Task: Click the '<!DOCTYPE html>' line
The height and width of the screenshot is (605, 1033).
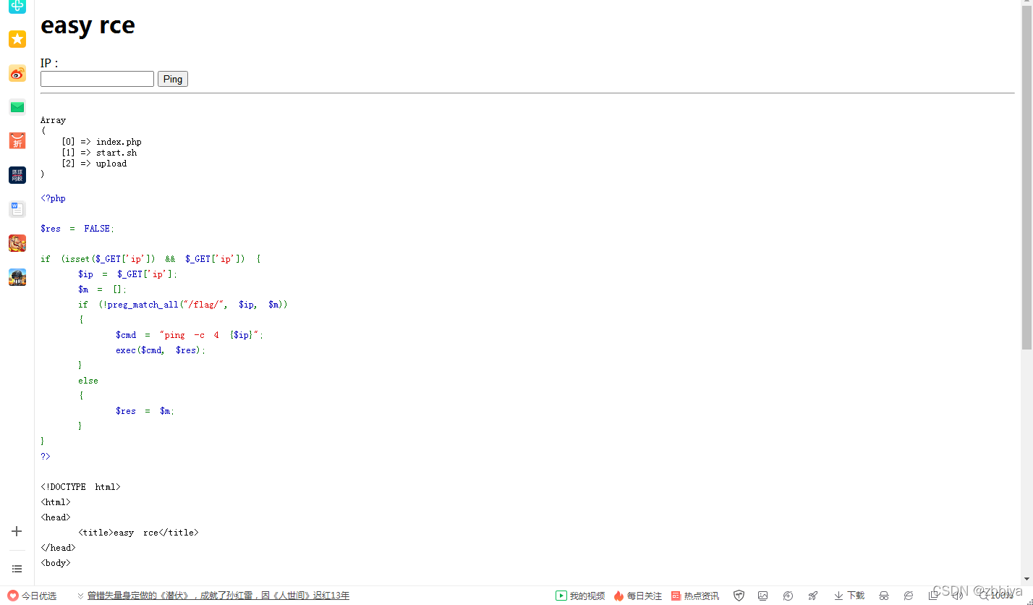Action: 80,487
